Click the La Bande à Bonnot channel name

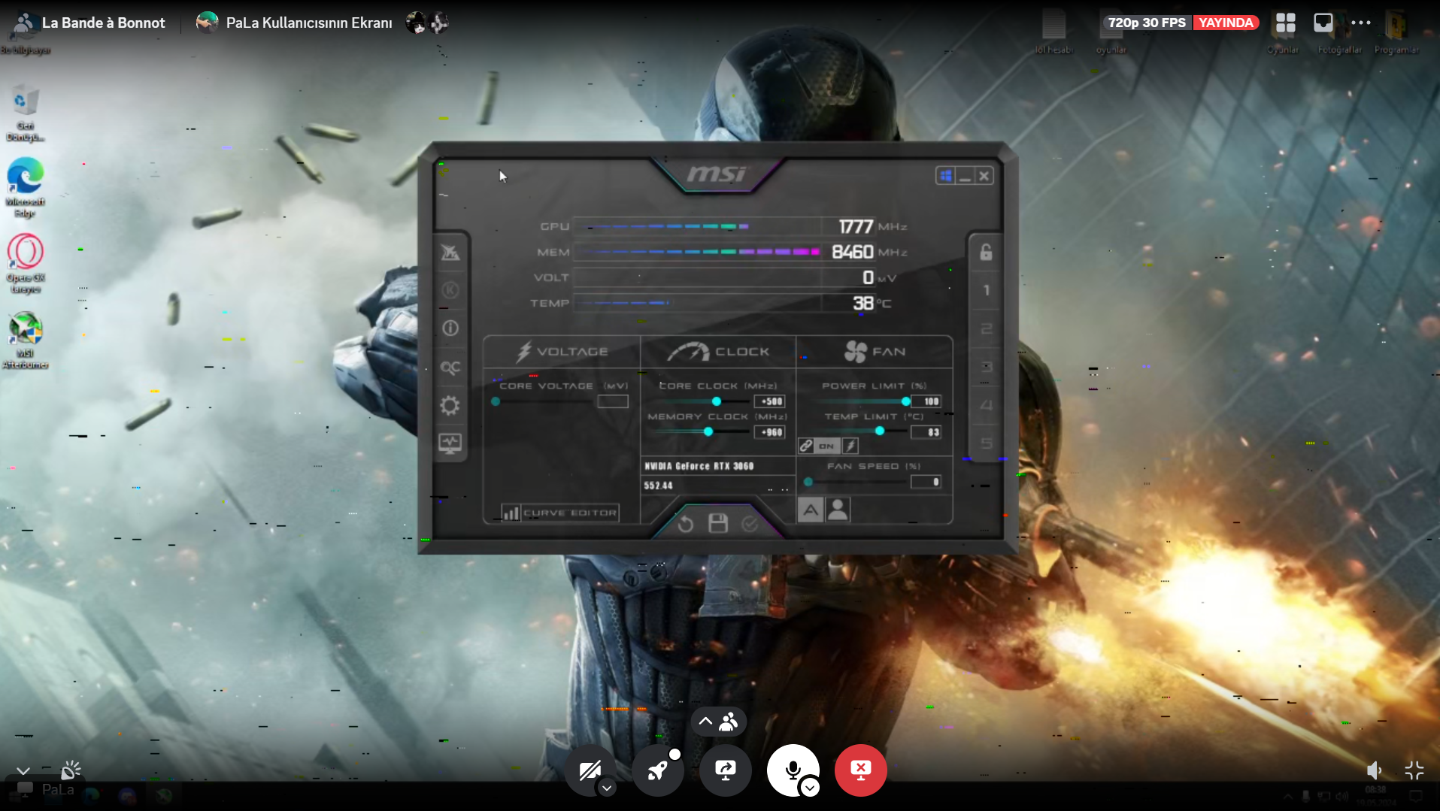tap(103, 23)
